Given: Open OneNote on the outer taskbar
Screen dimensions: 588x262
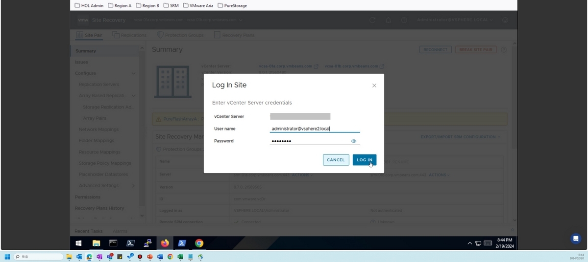Looking at the screenshot, I should (x=99, y=257).
